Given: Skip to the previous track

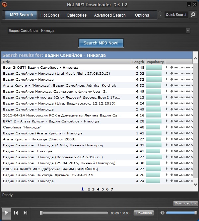Looking at the screenshot, I should coord(16,213).
